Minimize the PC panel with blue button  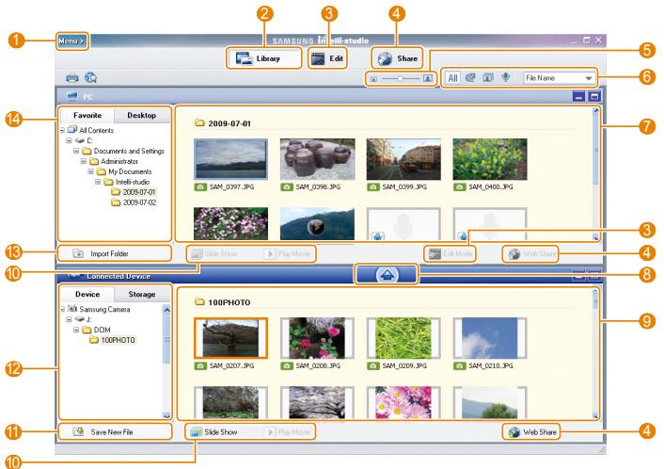(x=578, y=97)
